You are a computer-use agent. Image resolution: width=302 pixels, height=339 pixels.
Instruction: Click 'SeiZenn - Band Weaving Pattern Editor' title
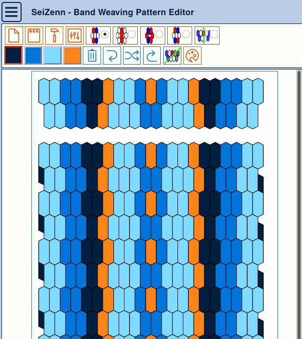113,12
